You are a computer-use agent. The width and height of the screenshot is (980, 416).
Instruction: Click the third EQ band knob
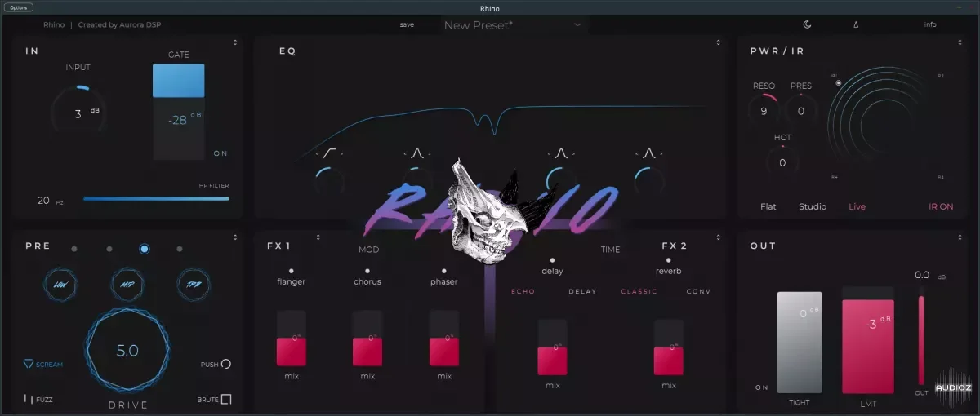point(560,180)
